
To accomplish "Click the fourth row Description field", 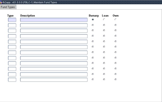I will (x=54, y=36).
